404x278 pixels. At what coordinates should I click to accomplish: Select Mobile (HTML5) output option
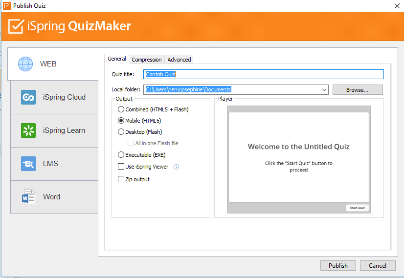click(x=139, y=121)
